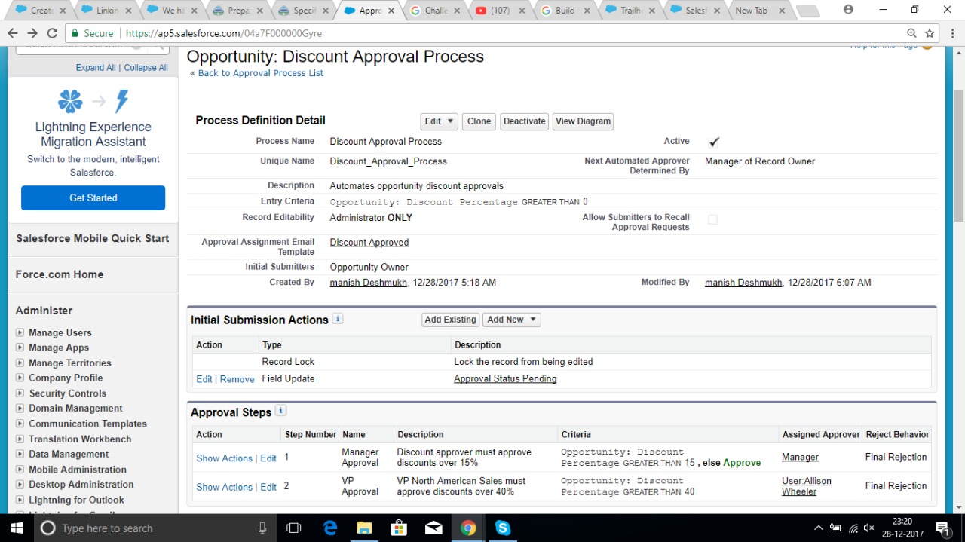The image size is (965, 542).
Task: Open the Edit dropdown button
Action: pyautogui.click(x=439, y=121)
